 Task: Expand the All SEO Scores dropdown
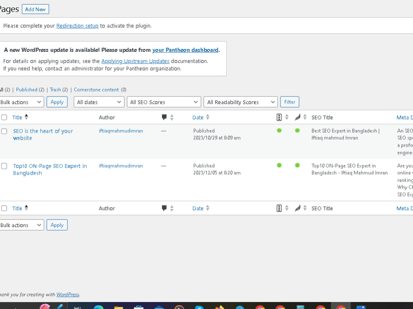pos(164,102)
